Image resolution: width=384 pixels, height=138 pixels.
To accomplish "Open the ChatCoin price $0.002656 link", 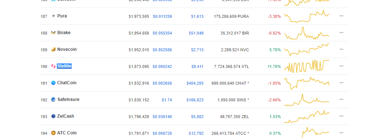I will (162, 83).
